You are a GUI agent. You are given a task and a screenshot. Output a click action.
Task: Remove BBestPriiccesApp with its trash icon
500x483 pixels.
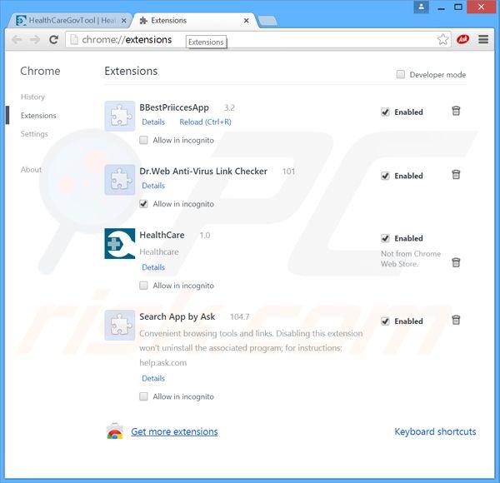pyautogui.click(x=456, y=111)
